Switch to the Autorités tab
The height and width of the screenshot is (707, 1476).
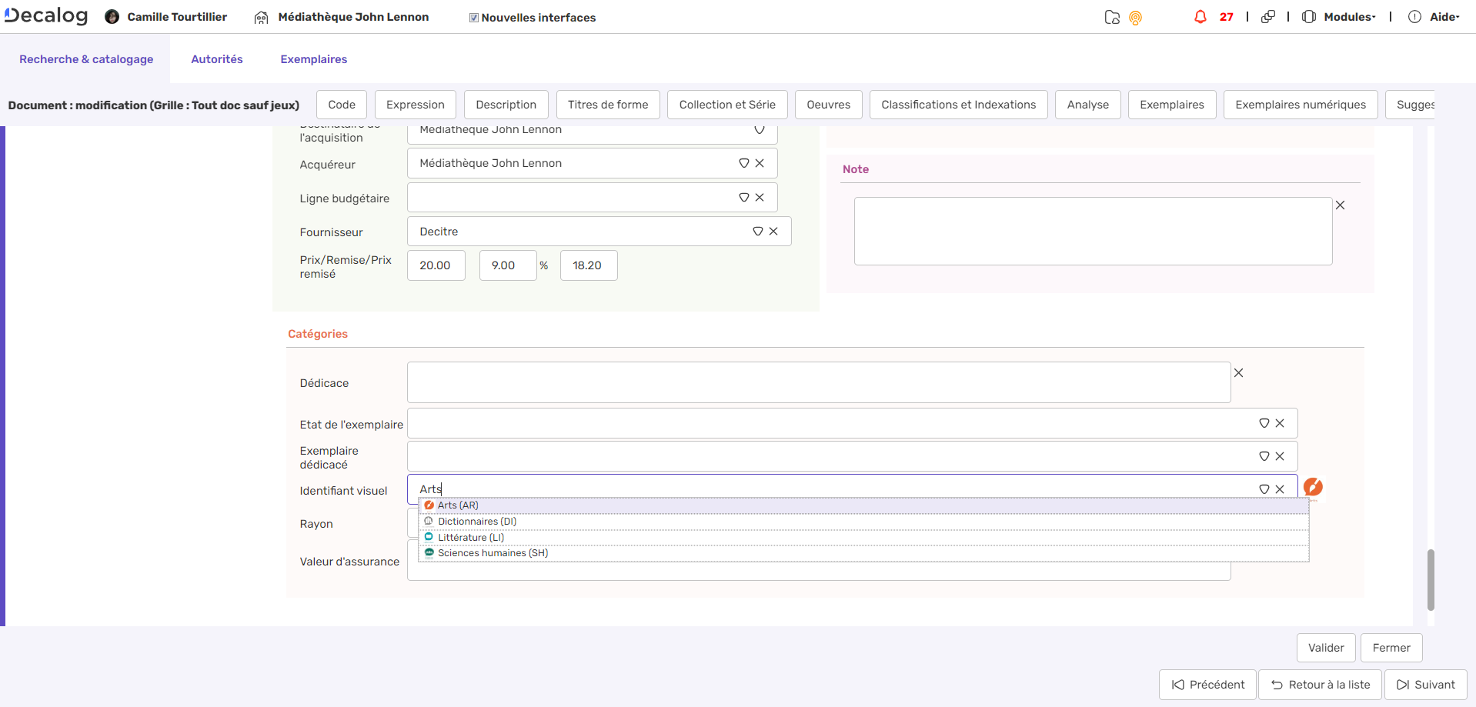217,58
